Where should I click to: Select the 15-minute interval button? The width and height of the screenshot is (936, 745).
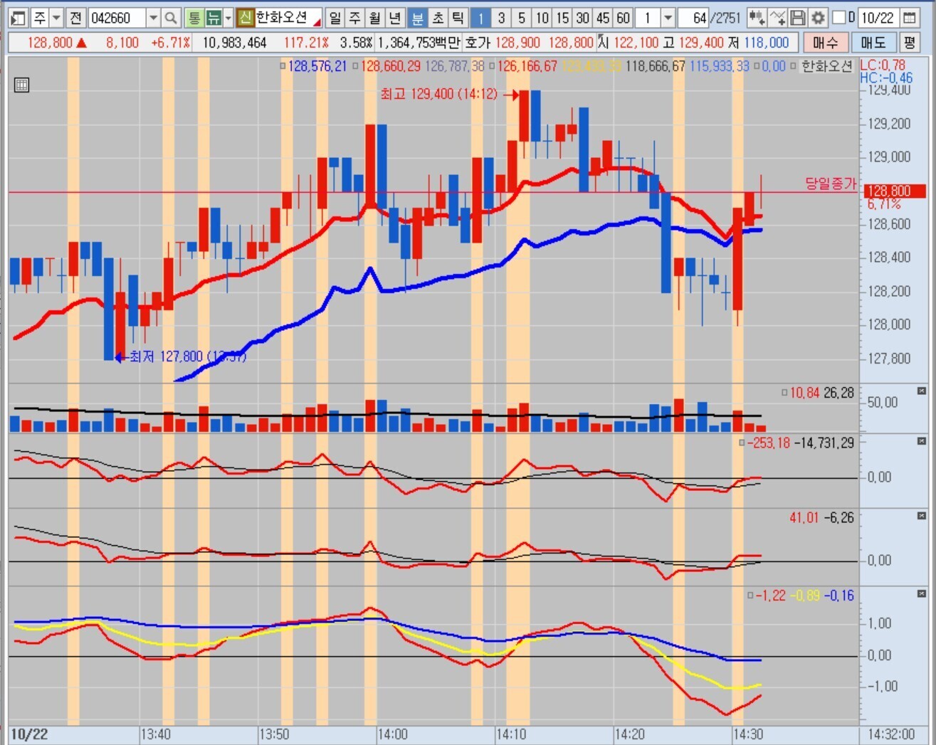[x=562, y=18]
